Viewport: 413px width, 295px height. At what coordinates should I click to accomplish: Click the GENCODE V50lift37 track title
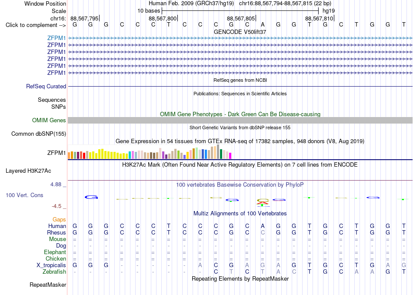[240, 32]
